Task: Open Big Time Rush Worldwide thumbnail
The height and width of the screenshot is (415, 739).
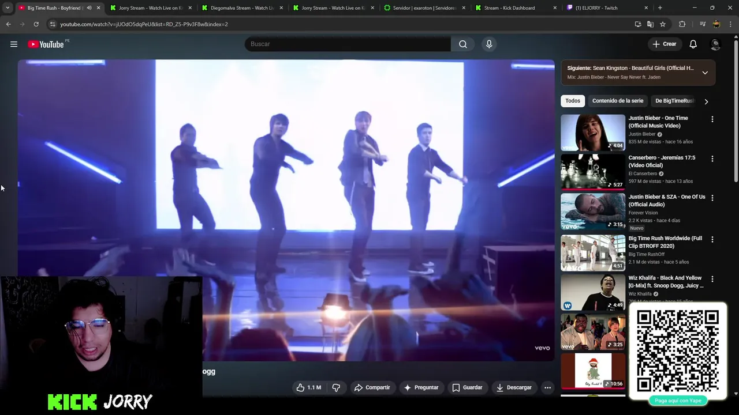Action: click(593, 252)
